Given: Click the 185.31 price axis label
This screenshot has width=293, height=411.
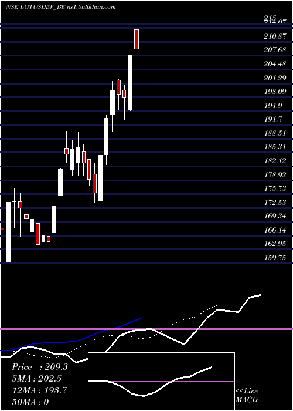Looking at the screenshot, I should (x=275, y=147).
